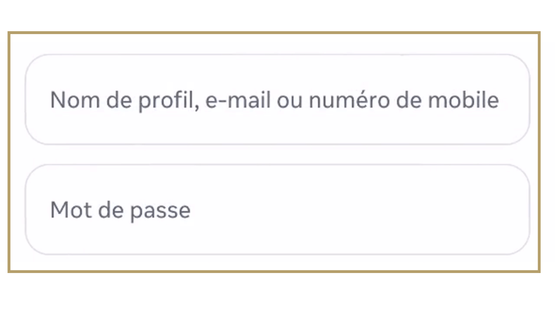This screenshot has height=312, width=555.
Task: Place cursor in the e-mail field
Action: [277, 99]
